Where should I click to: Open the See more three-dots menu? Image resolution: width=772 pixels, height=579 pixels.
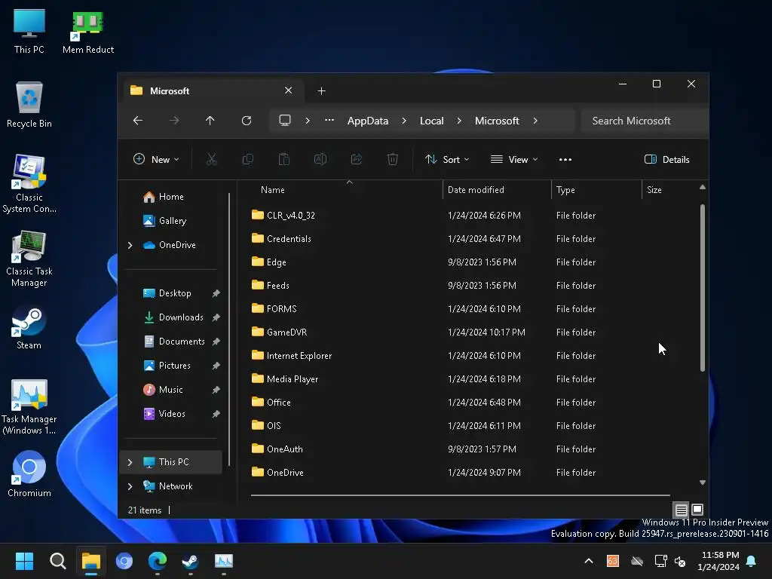[565, 160]
